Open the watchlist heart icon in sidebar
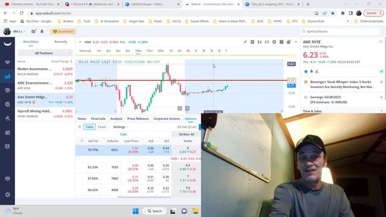This screenshot has height=217, width=386. 8,62
